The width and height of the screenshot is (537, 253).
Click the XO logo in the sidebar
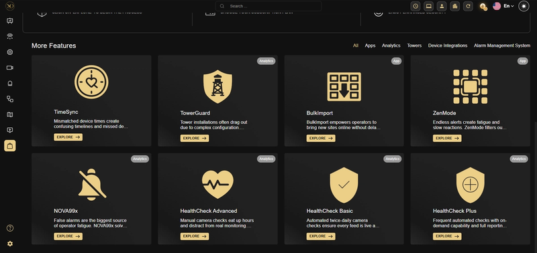coord(10,6)
